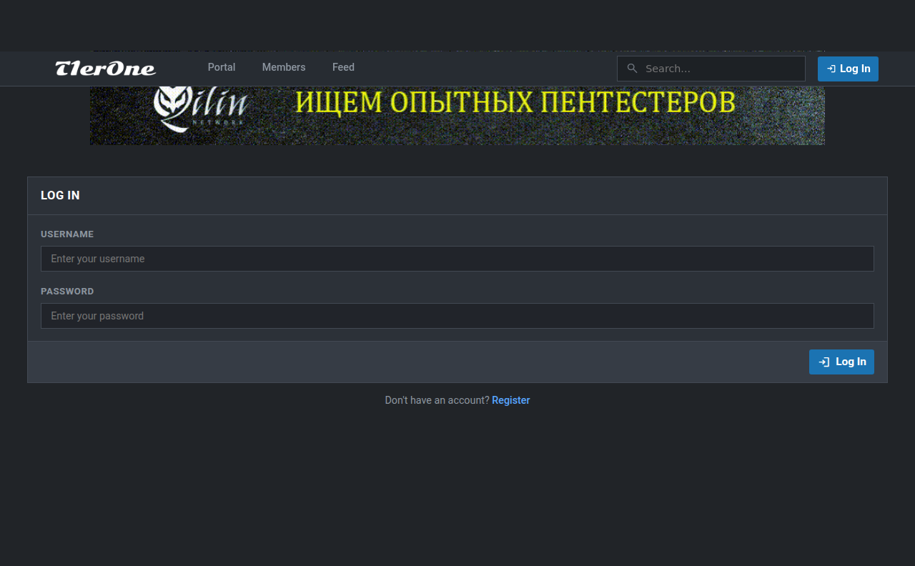Screen dimensions: 915x566
Task: Go to the Members page
Action: (x=284, y=67)
